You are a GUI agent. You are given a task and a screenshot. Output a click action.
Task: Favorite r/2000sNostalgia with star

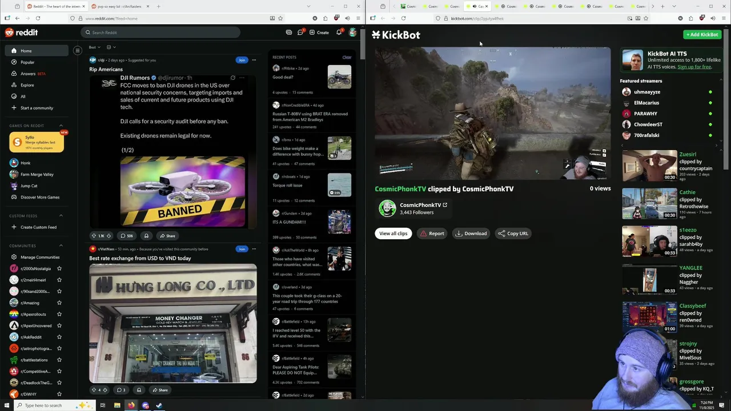pyautogui.click(x=59, y=268)
